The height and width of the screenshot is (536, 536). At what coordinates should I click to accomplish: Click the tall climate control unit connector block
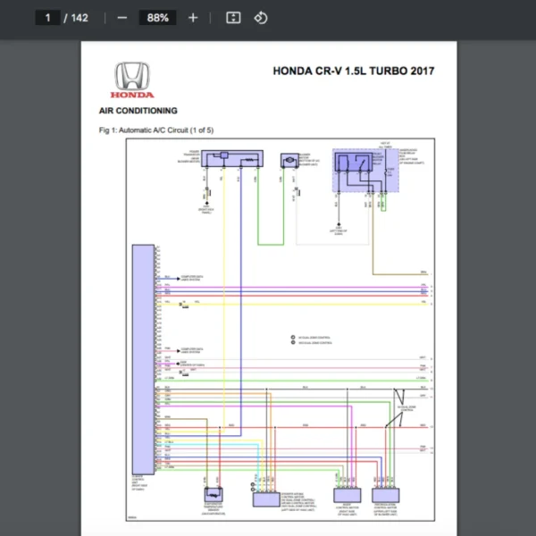142,357
